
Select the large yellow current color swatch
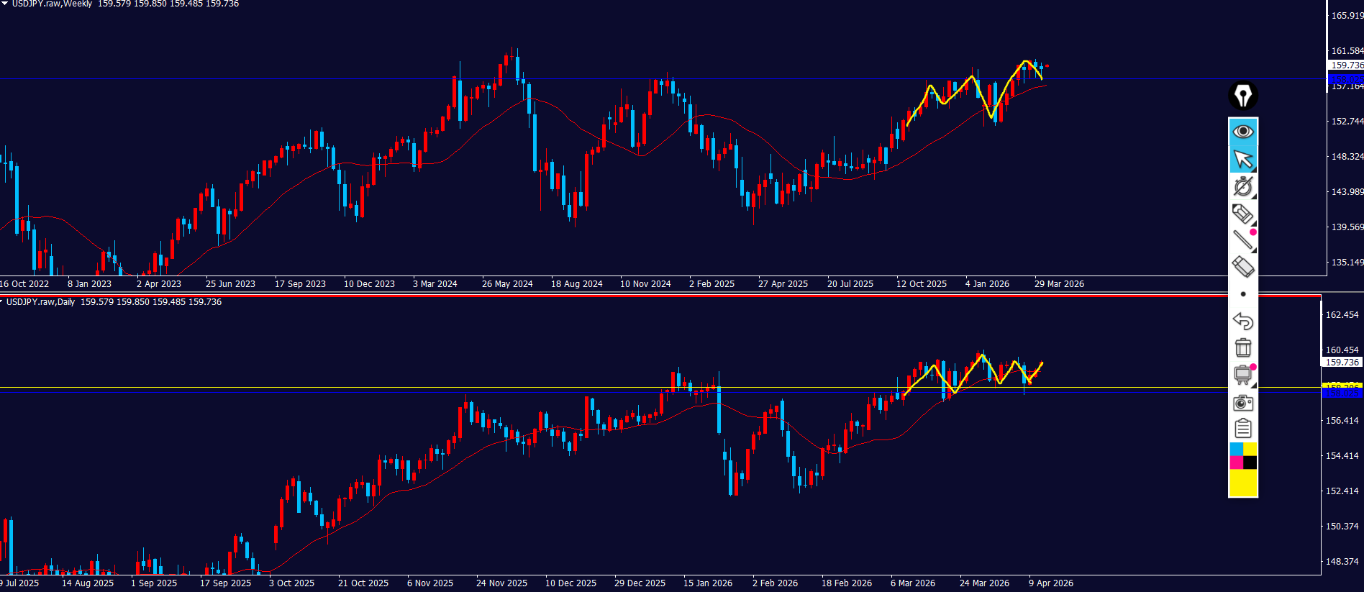pyautogui.click(x=1242, y=483)
